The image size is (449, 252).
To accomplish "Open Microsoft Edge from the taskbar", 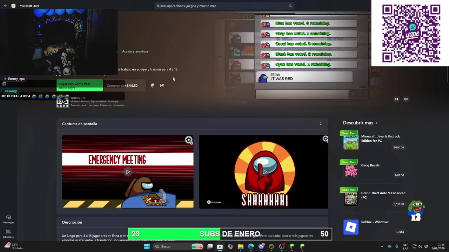I will point(251,246).
